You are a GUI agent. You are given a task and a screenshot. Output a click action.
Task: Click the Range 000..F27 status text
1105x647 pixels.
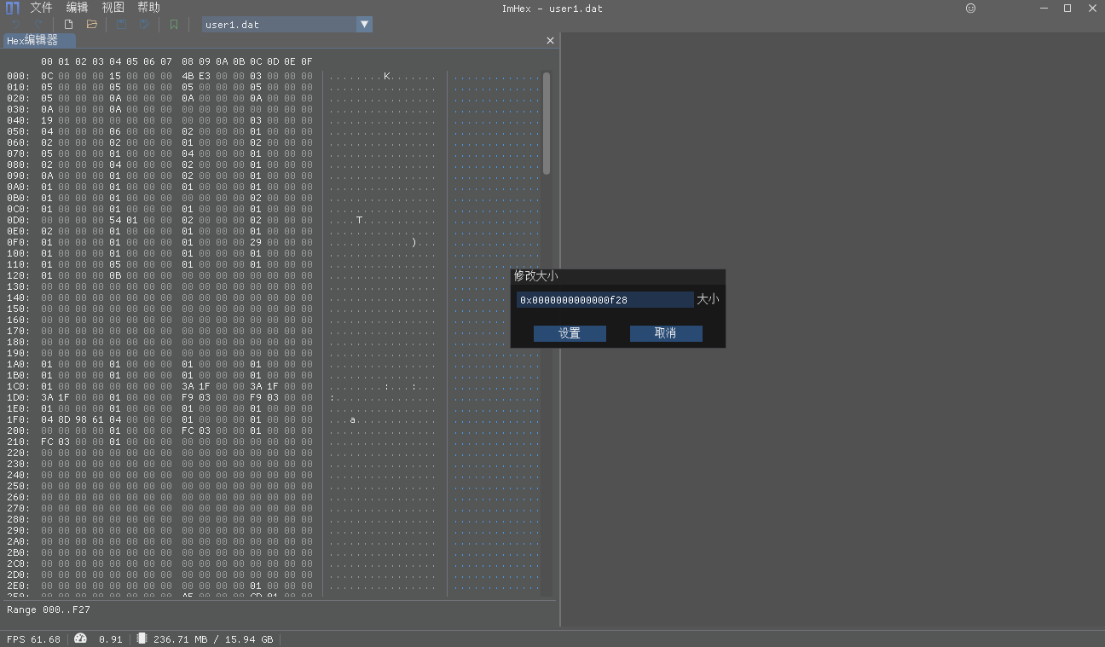[49, 610]
